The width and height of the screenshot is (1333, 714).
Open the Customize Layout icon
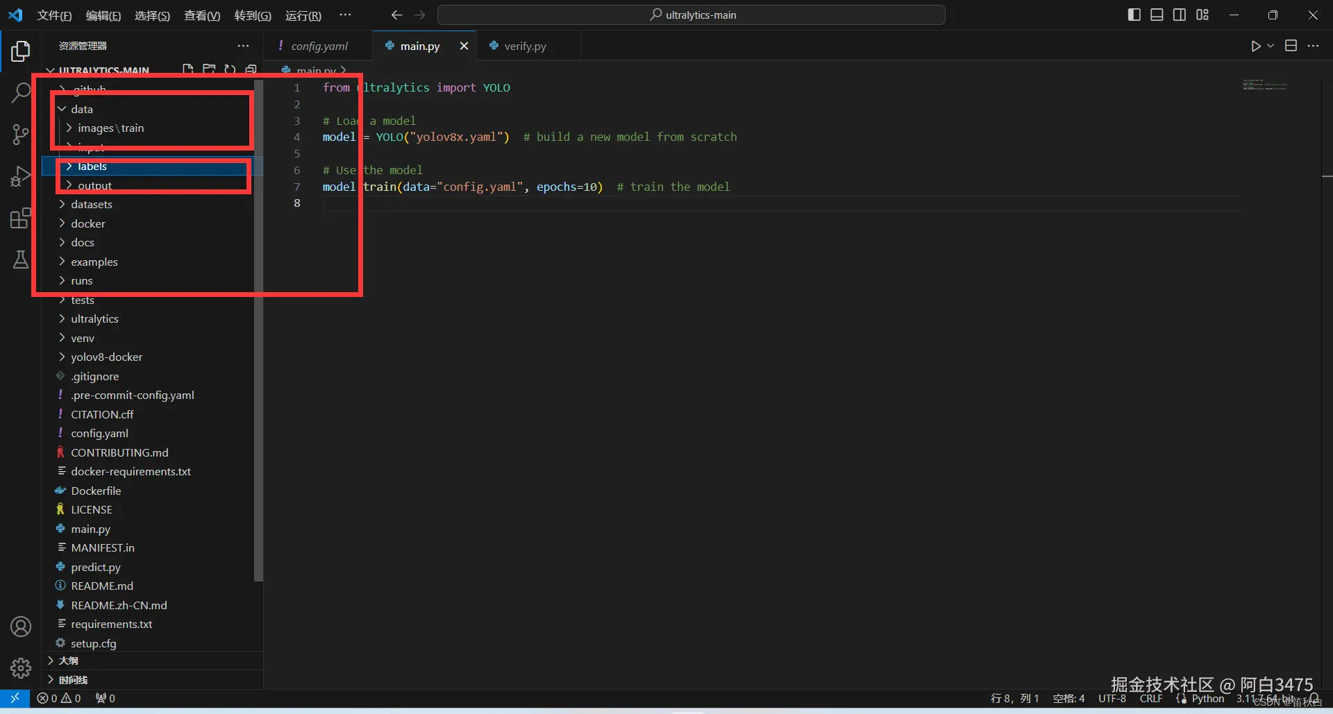pyautogui.click(x=1202, y=15)
